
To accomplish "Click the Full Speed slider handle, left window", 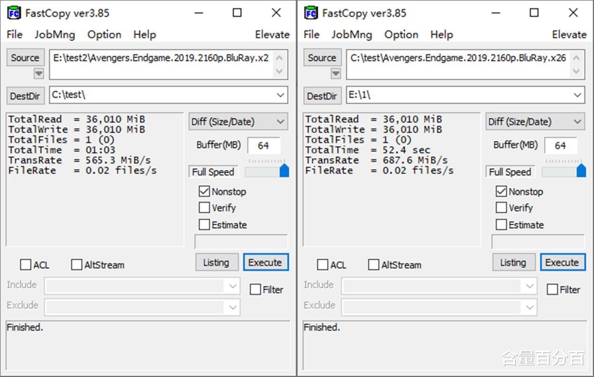I will 284,170.
